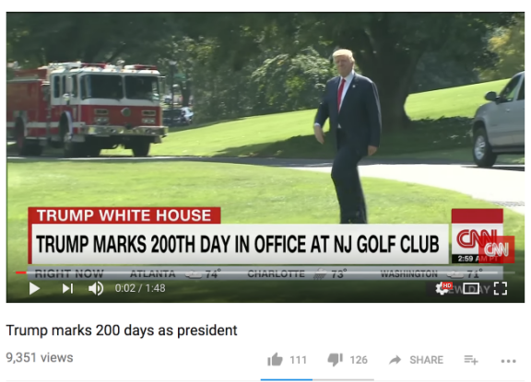Click the video title text
The width and height of the screenshot is (531, 382).
pyautogui.click(x=122, y=330)
